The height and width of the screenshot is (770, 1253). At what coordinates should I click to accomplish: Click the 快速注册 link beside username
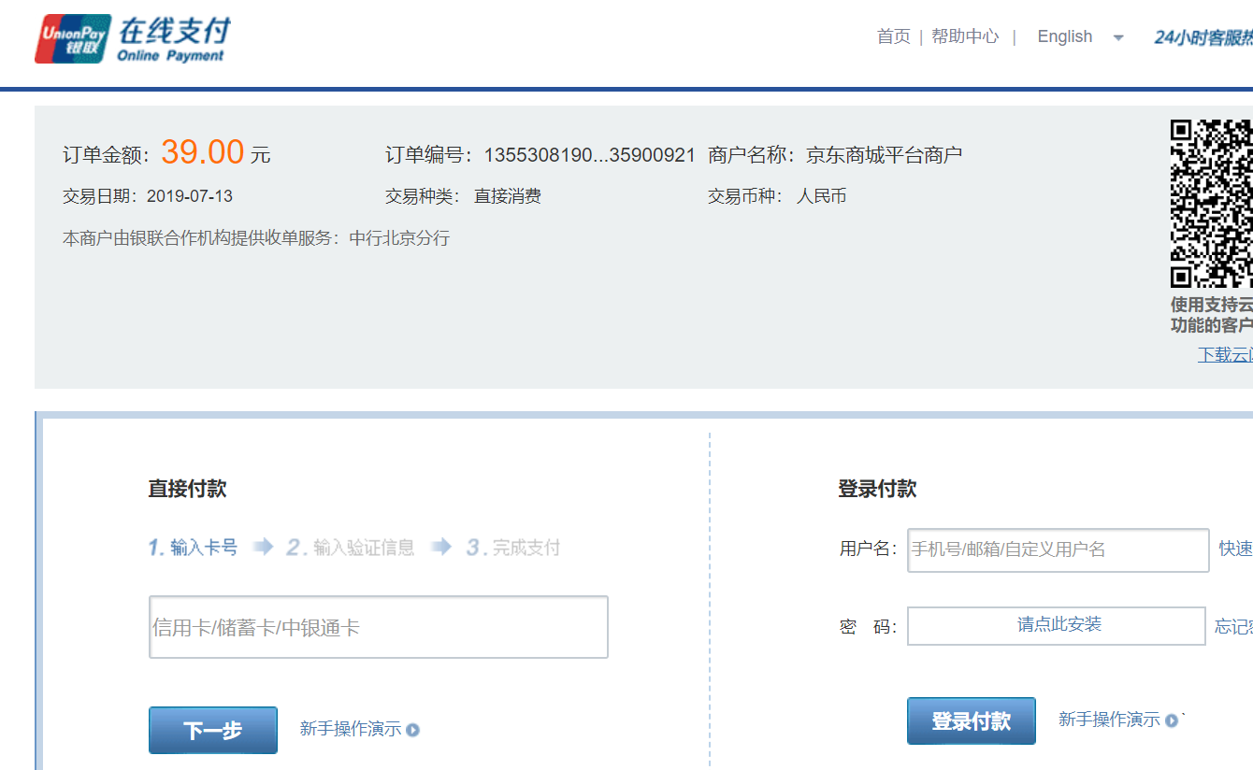pos(1235,549)
